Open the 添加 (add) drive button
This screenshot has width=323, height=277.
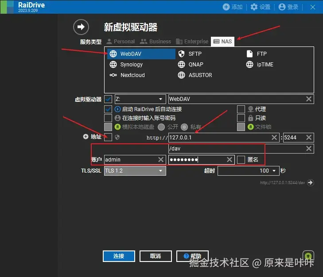click(x=233, y=7)
